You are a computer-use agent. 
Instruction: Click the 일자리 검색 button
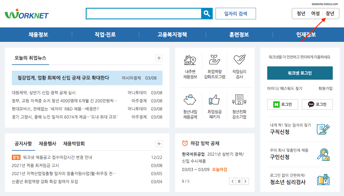click(235, 13)
